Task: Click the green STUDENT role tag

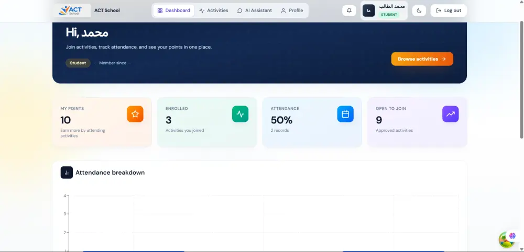Action: coord(389,15)
